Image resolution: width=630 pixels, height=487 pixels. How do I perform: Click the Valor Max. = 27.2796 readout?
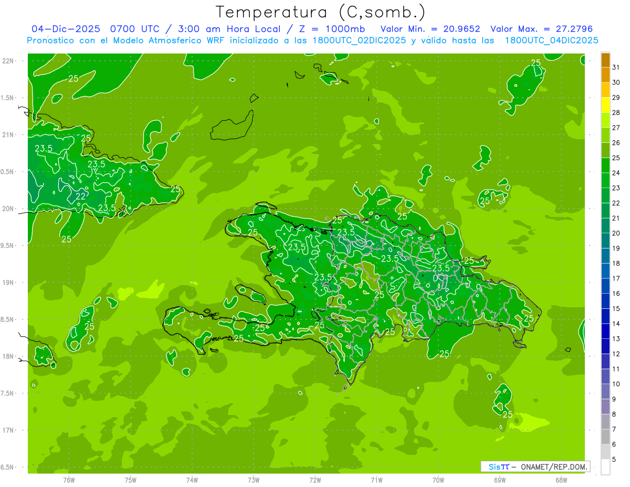coord(542,29)
